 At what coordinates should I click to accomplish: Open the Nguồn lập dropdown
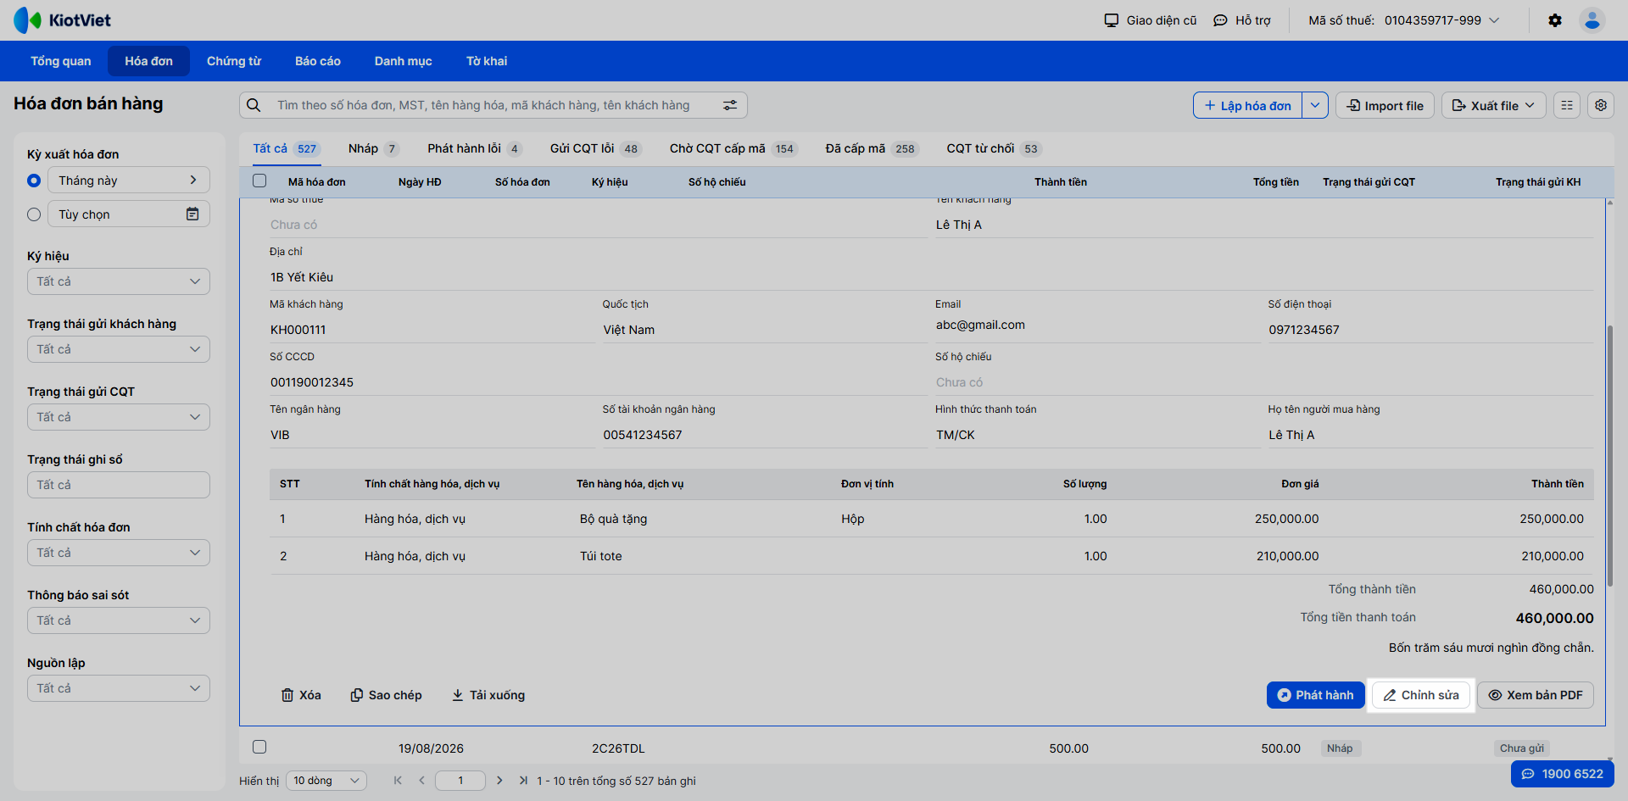click(x=119, y=688)
